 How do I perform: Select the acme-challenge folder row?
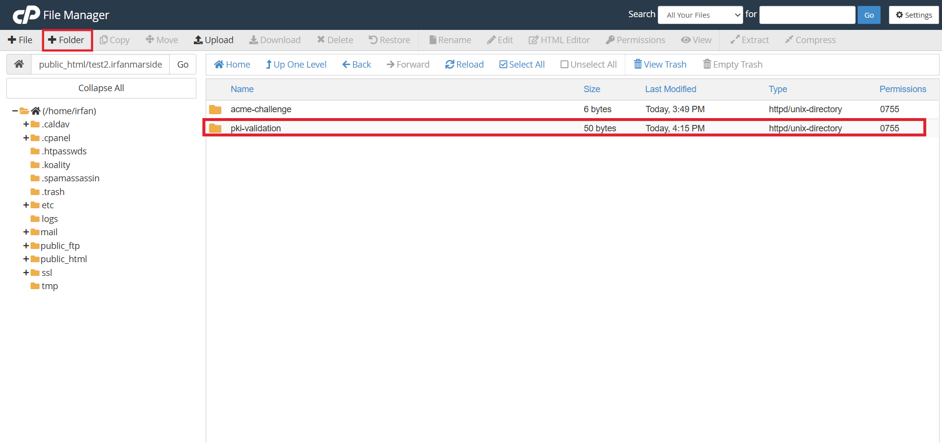click(x=572, y=109)
